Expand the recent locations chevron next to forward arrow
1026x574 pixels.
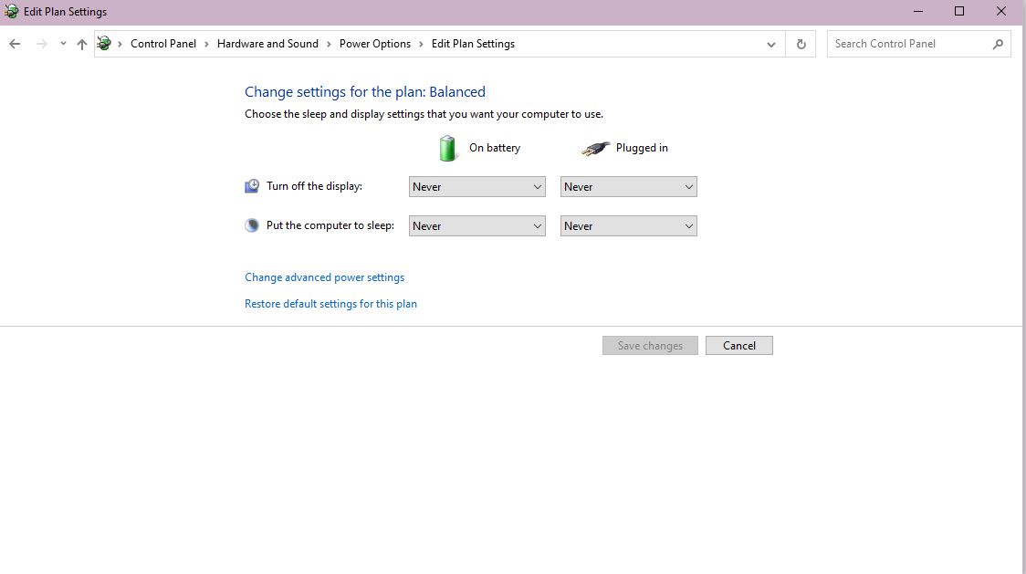[61, 43]
